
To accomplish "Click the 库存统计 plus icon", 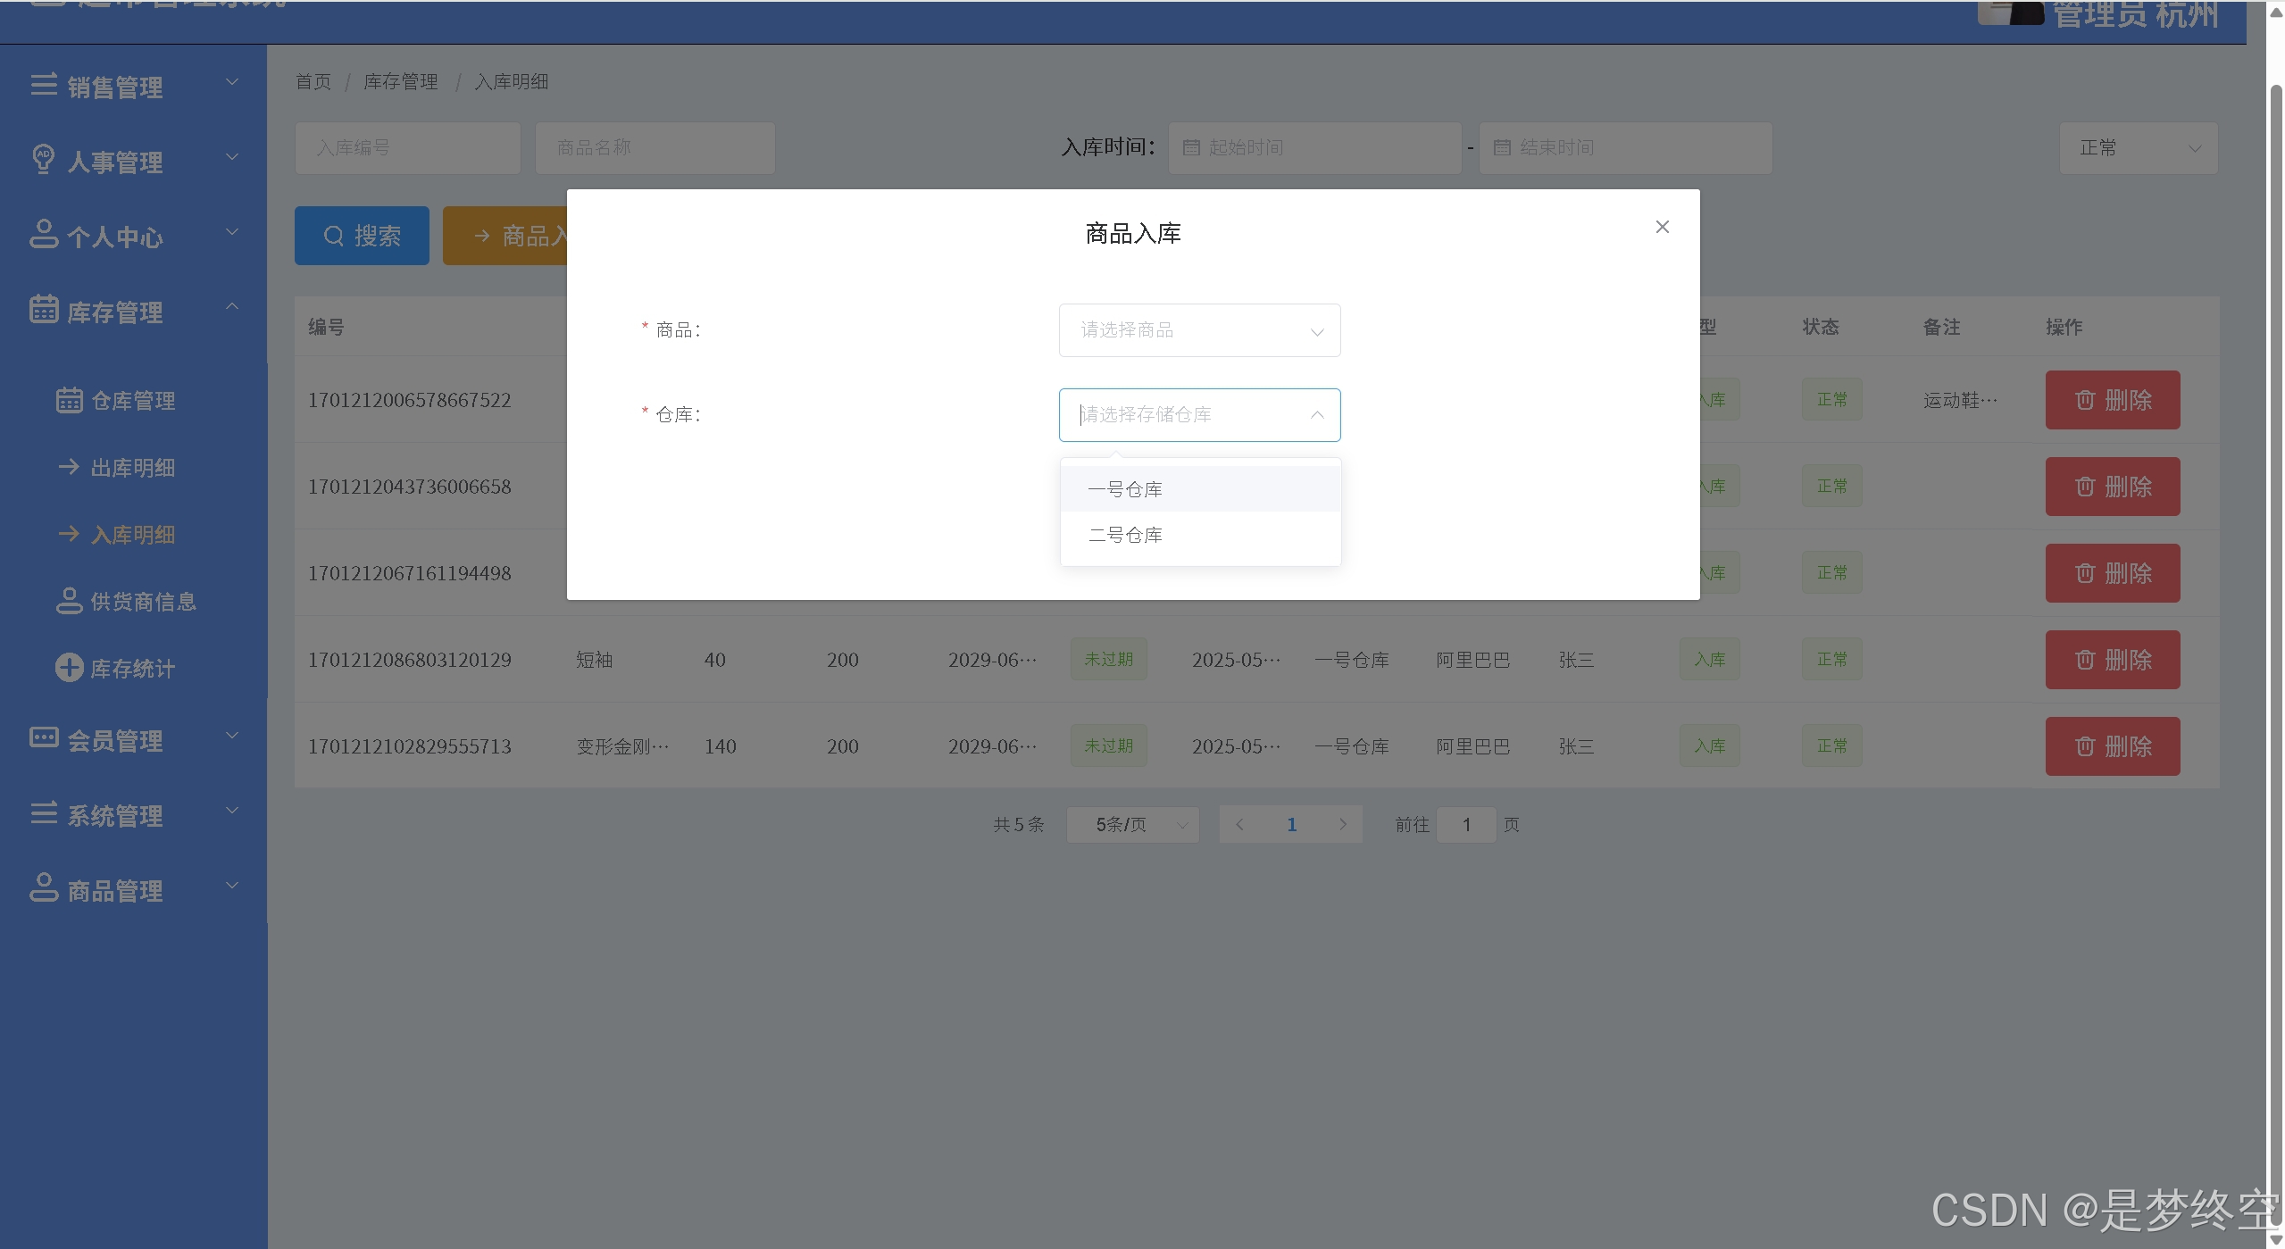I will [69, 668].
